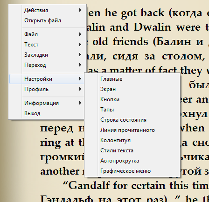209x202 pixels.
Task: Click the arrow beside Профиль
Action: click(x=80, y=89)
